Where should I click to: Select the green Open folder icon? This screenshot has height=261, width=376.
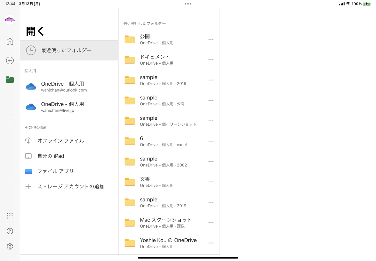[x=10, y=80]
